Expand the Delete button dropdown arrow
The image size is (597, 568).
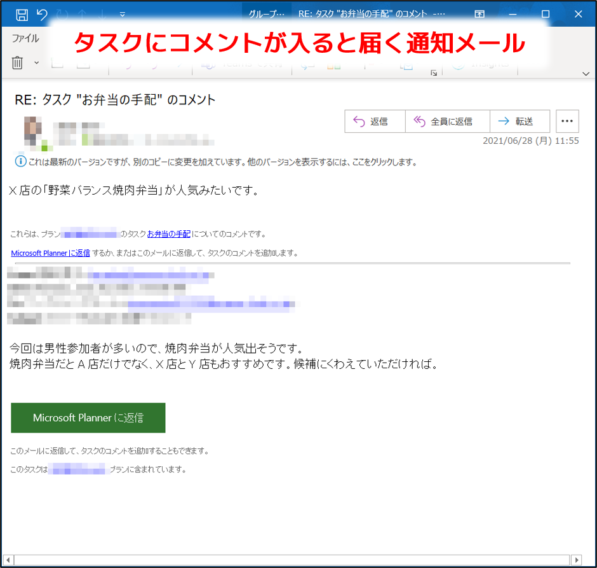click(37, 62)
